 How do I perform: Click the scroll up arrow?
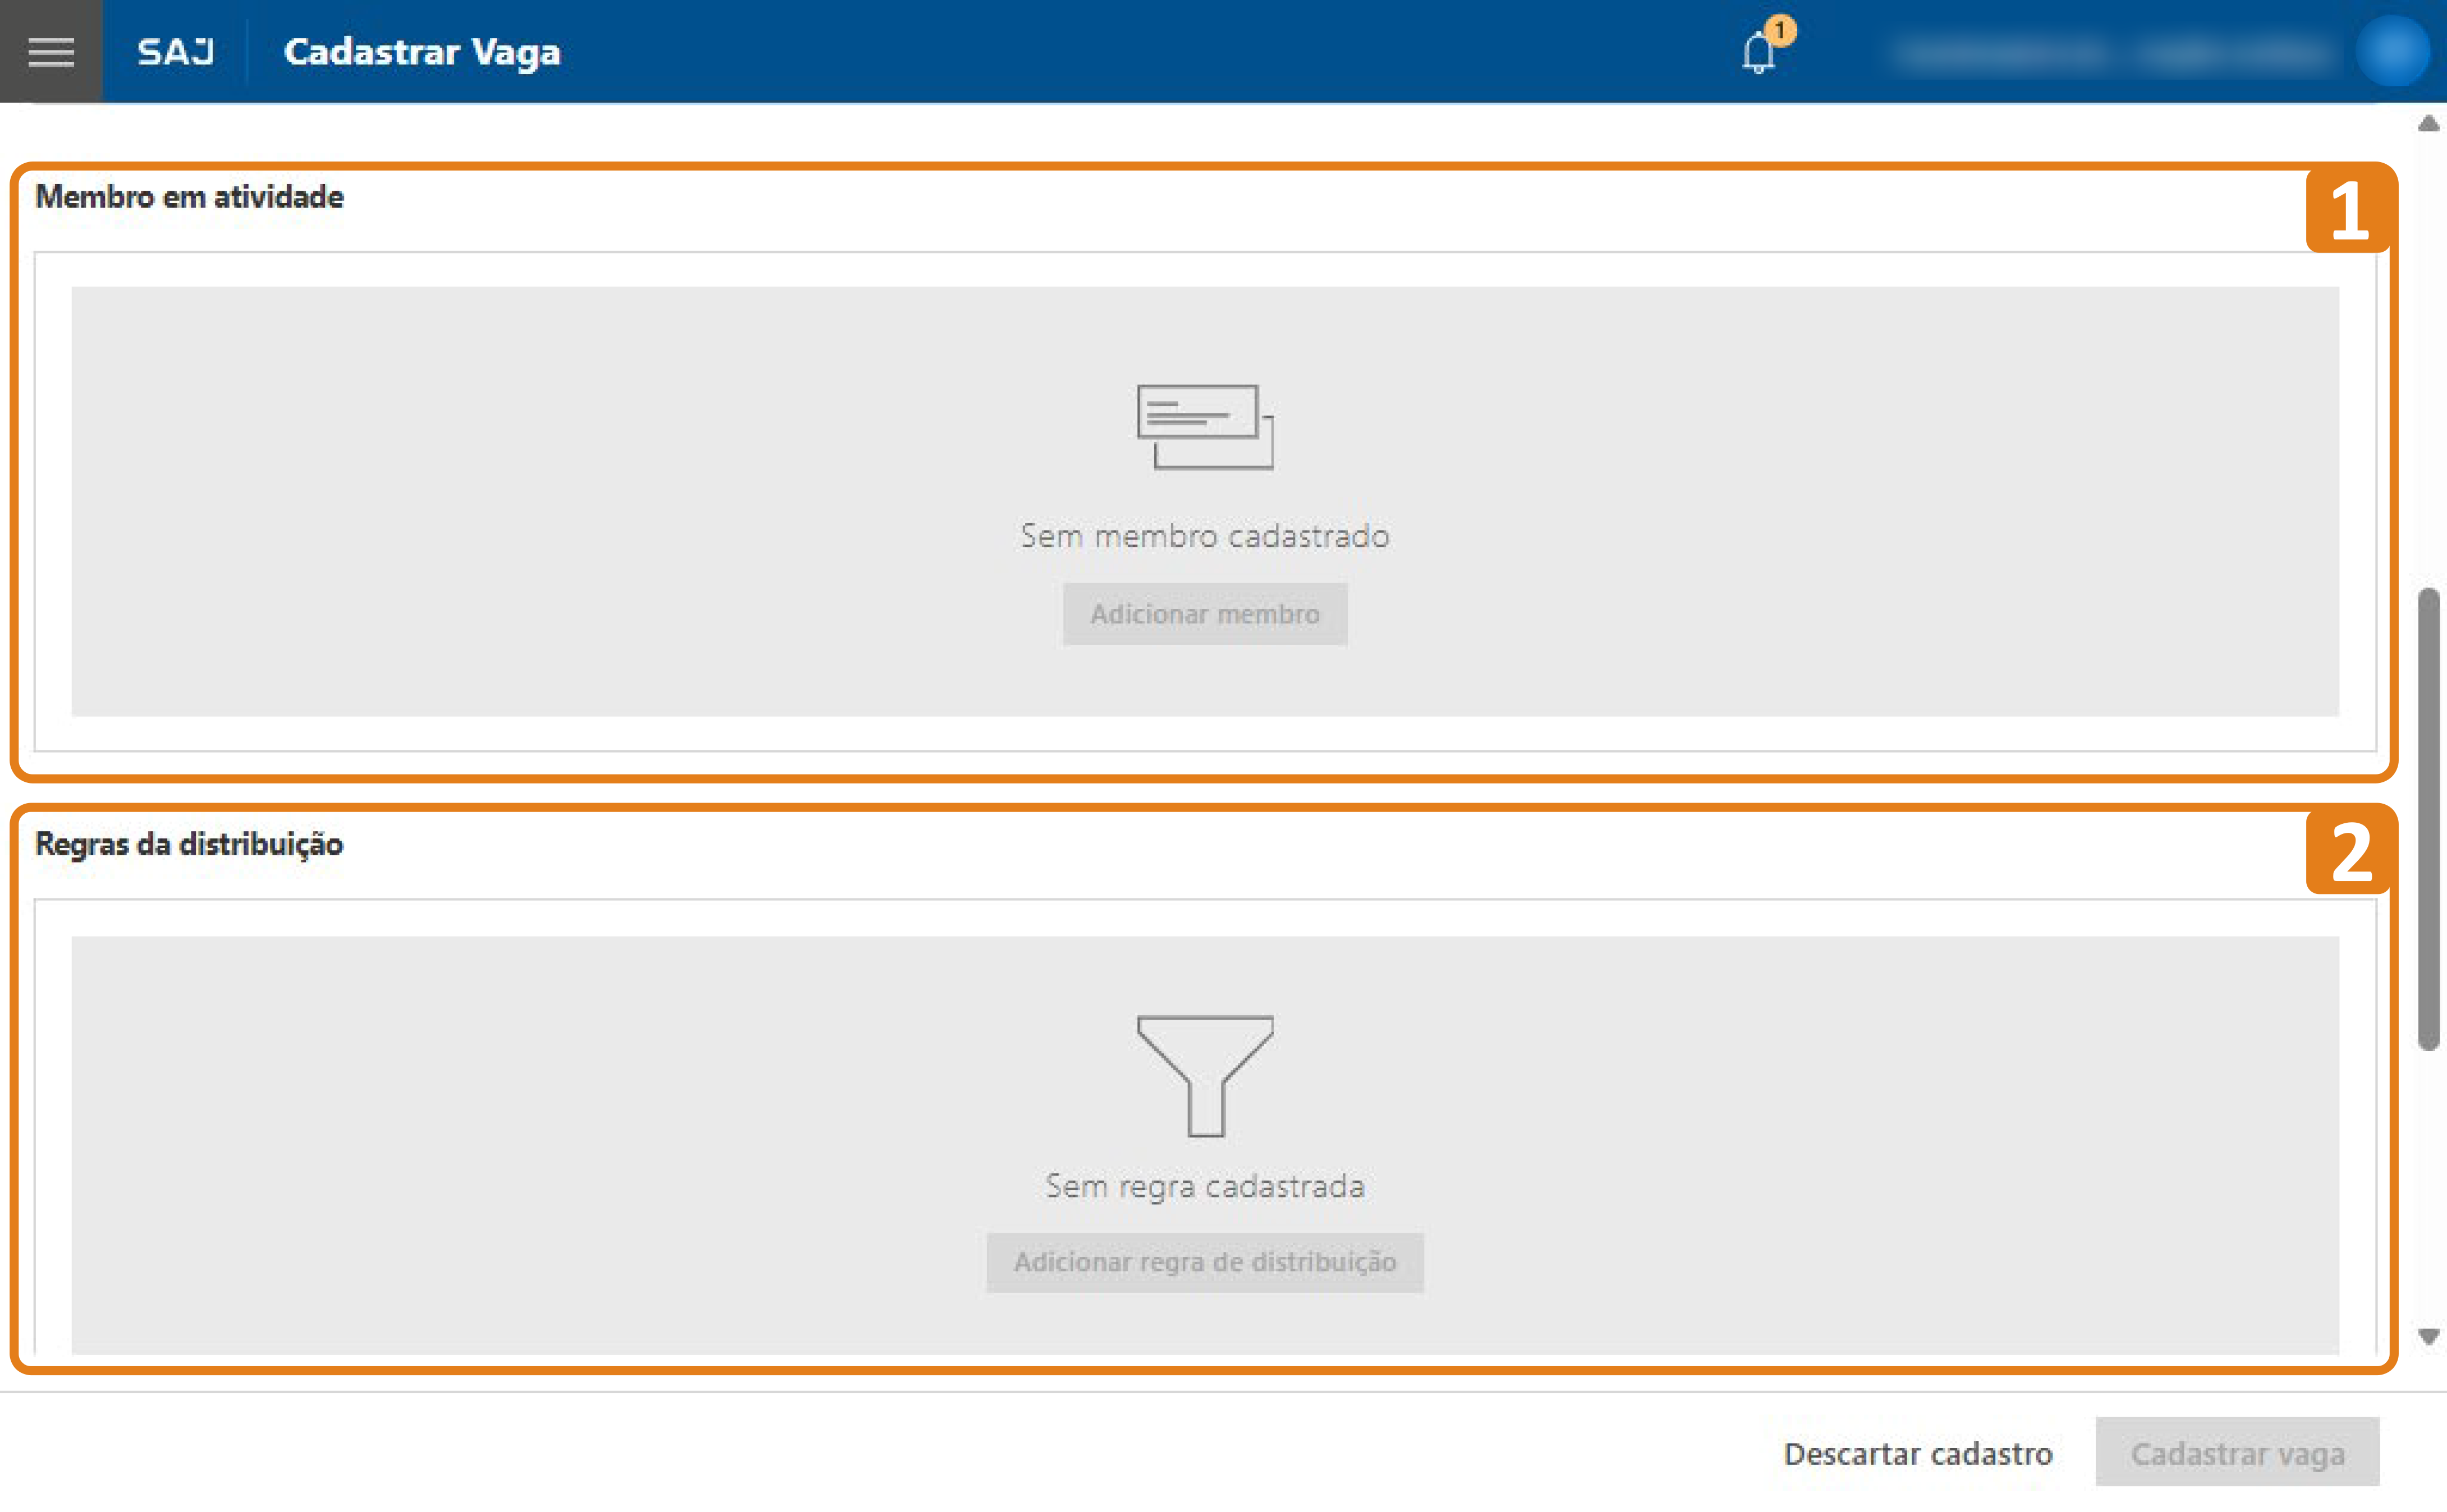[2428, 124]
